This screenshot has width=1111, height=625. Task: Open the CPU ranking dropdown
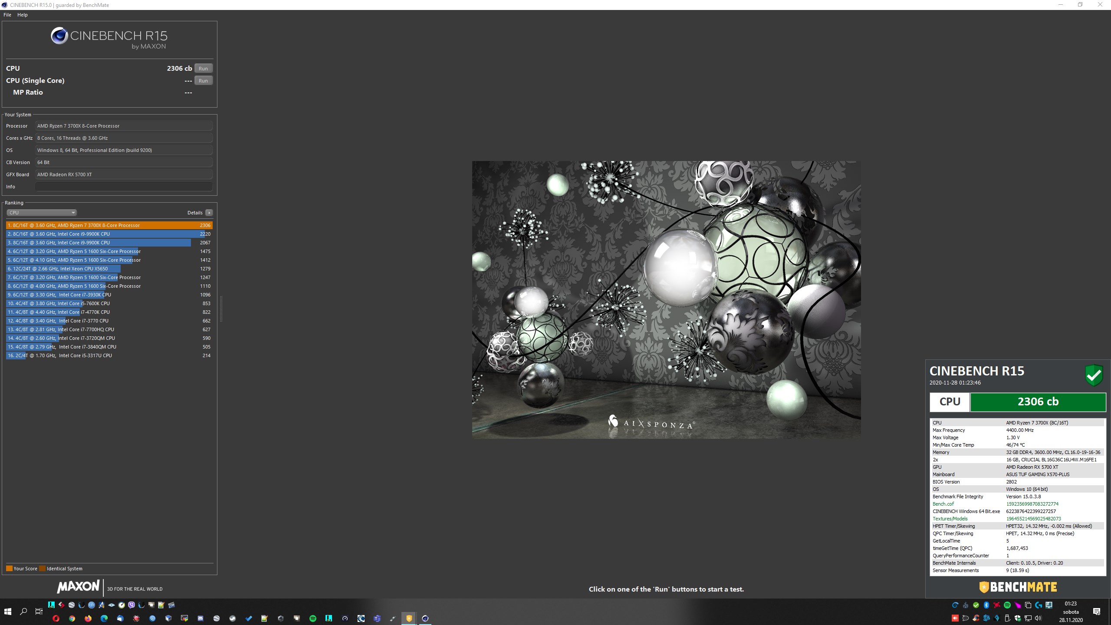(42, 213)
